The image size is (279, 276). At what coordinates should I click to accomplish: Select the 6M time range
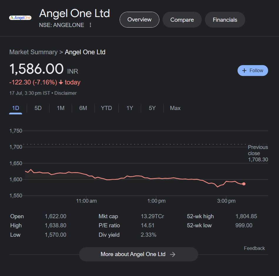(83, 108)
